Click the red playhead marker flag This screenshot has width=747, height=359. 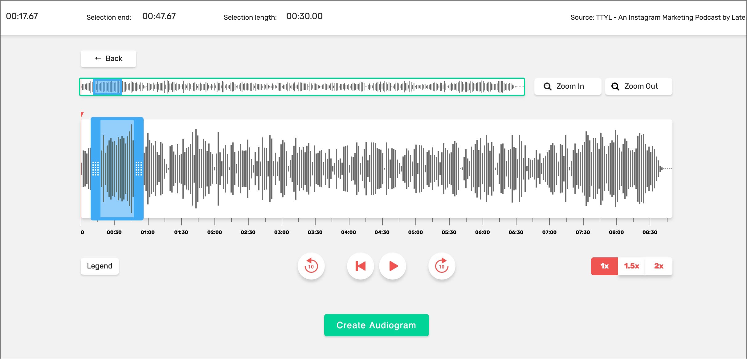82,115
